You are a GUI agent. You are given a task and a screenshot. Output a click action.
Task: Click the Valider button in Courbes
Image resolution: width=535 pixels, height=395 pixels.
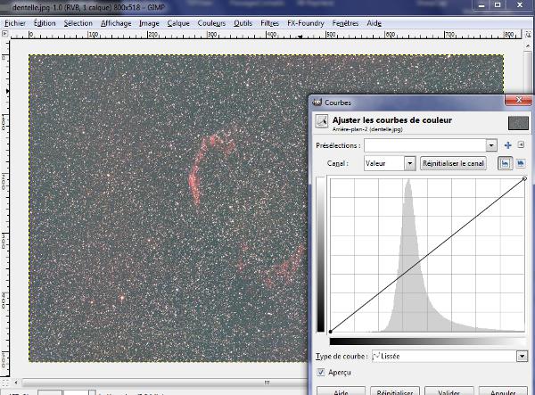(x=449, y=391)
